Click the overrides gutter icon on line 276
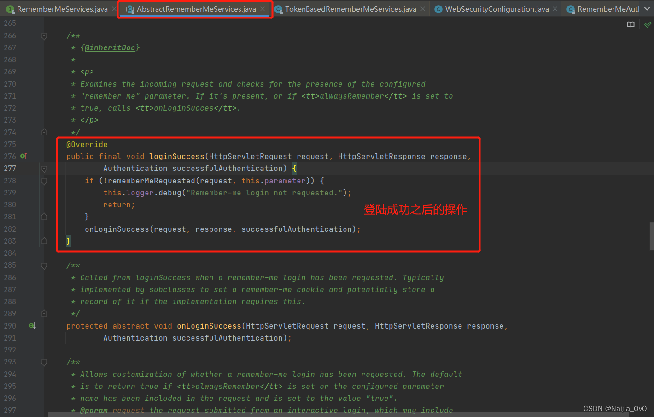 click(x=23, y=156)
